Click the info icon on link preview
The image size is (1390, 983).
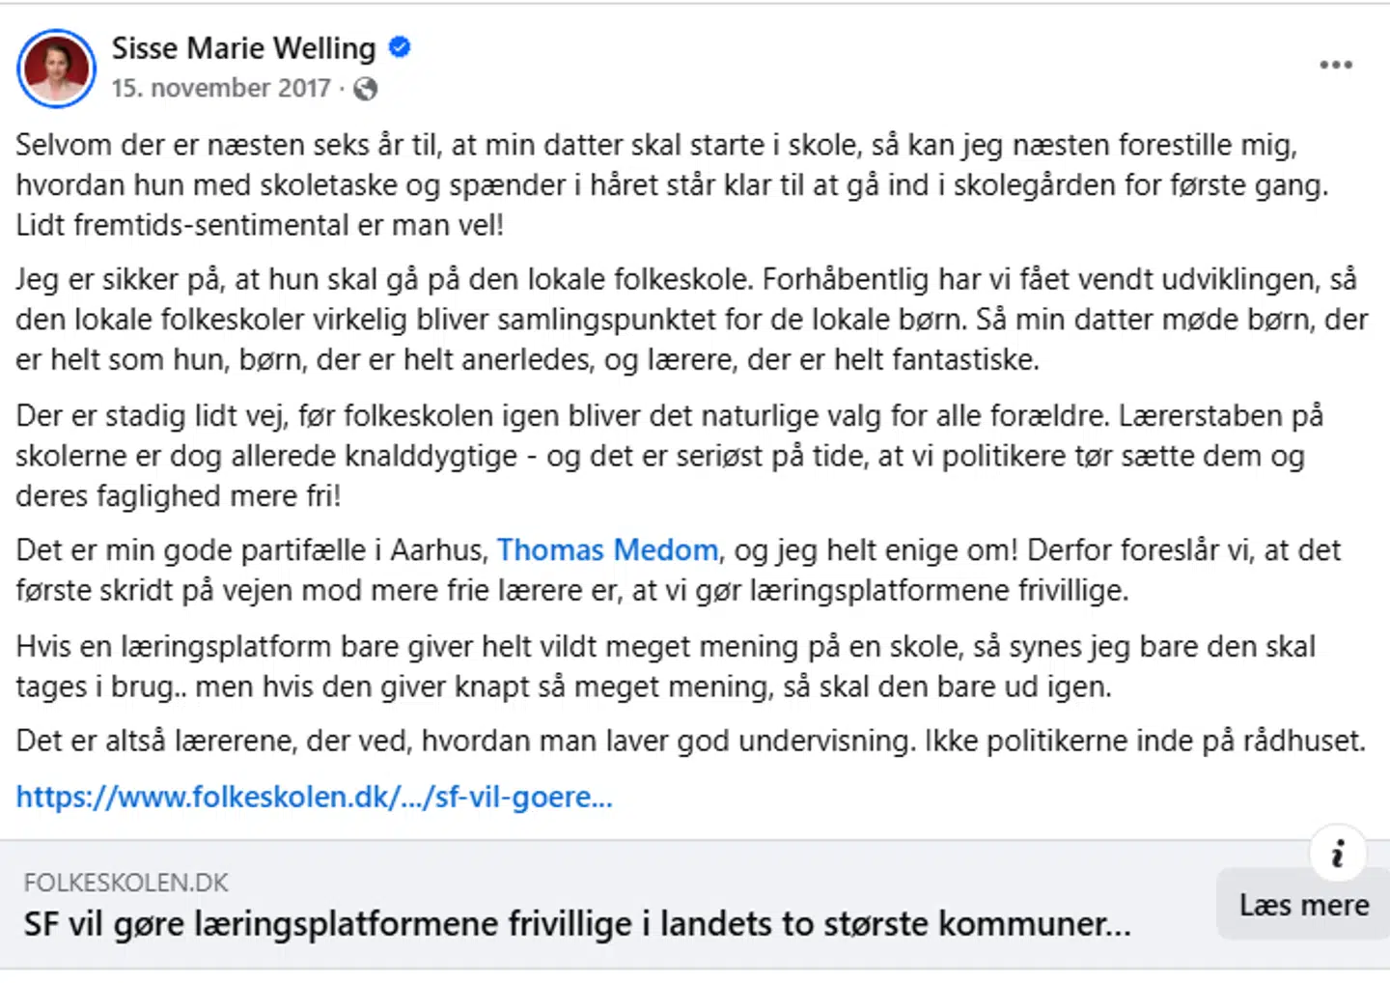pyautogui.click(x=1338, y=854)
